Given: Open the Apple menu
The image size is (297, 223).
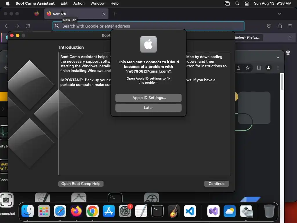Looking at the screenshot, I should (x=8, y=3).
